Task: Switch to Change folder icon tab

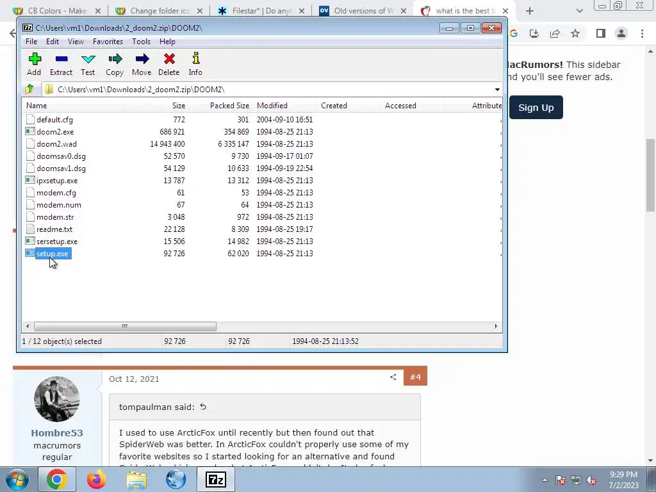Action: (x=159, y=11)
